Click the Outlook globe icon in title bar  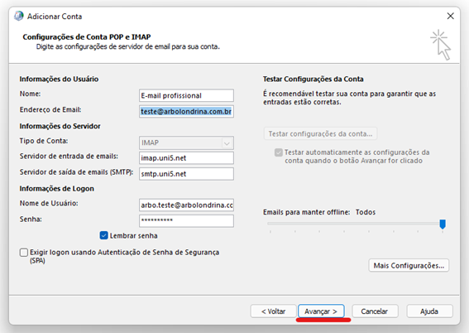click(x=18, y=16)
